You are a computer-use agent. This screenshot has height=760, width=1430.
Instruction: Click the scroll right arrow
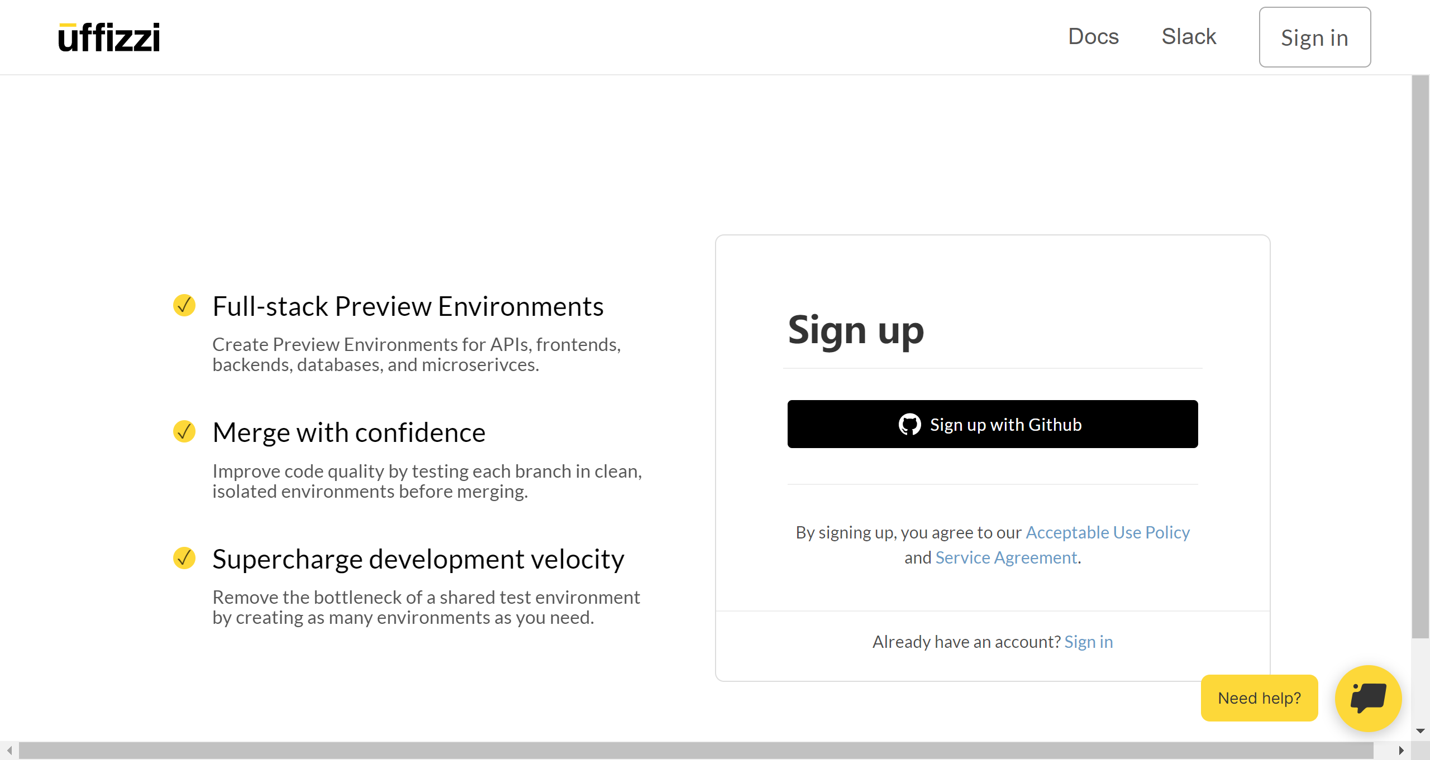pyautogui.click(x=1401, y=751)
